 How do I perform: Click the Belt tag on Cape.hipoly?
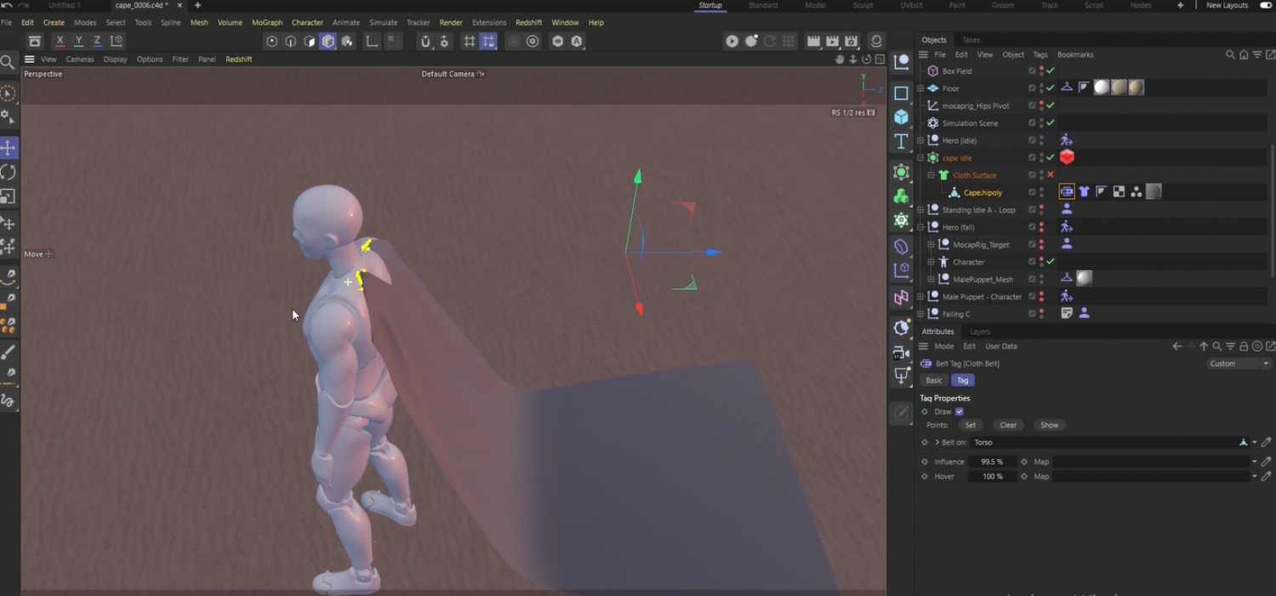pos(1067,192)
